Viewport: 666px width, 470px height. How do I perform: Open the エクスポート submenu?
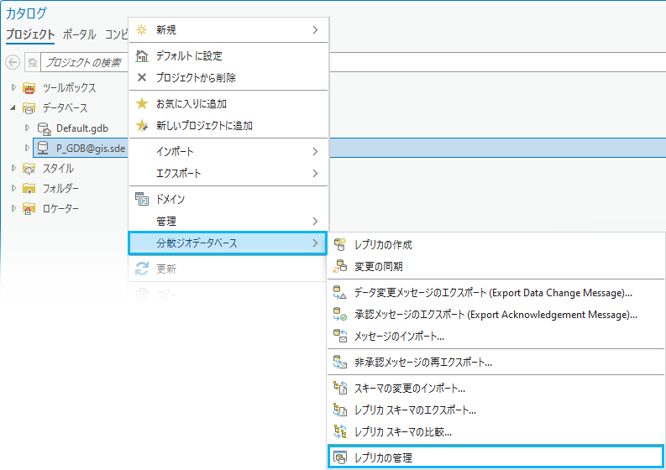click(228, 173)
